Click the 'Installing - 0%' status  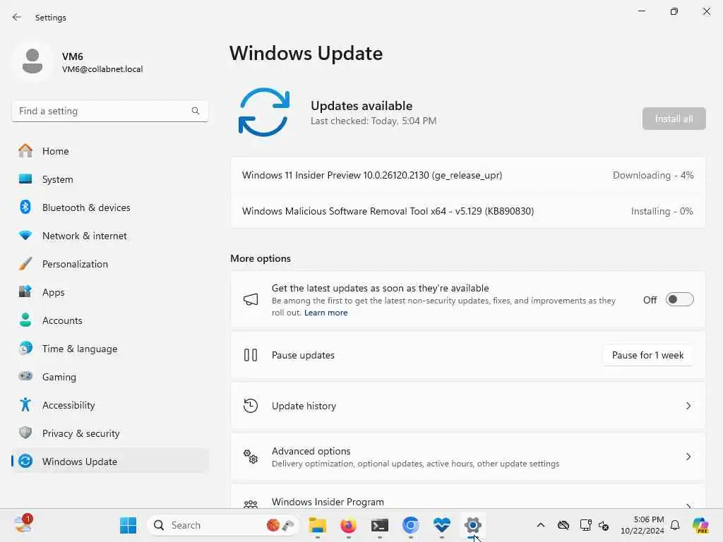(x=662, y=211)
